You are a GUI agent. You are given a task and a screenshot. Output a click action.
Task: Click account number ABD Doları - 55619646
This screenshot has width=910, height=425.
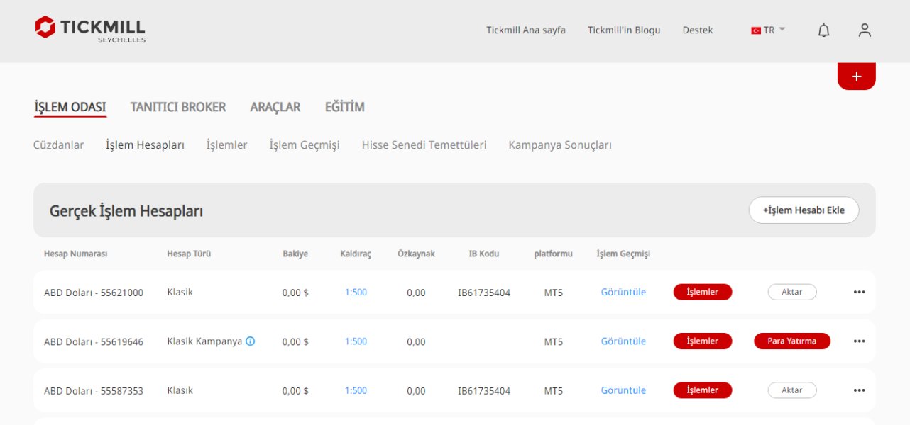click(x=94, y=342)
